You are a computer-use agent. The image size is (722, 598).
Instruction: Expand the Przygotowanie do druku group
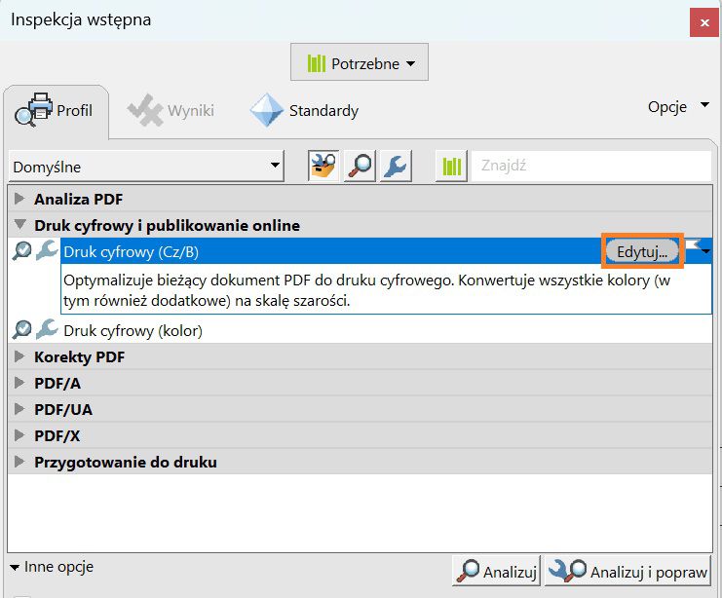tap(19, 462)
